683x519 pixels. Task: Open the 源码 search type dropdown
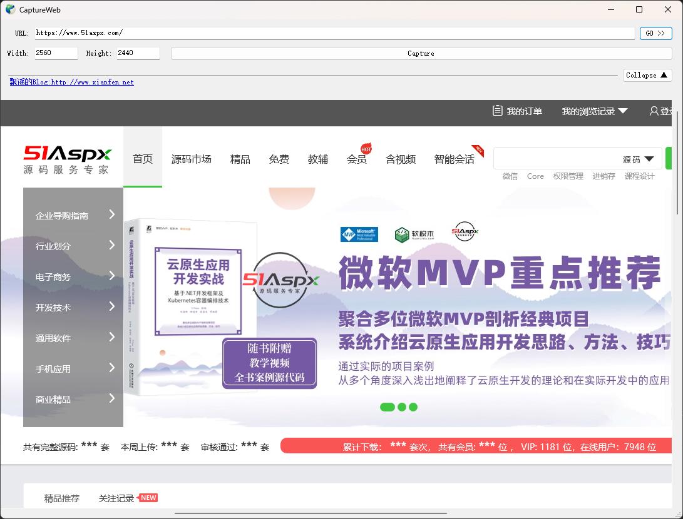(639, 159)
